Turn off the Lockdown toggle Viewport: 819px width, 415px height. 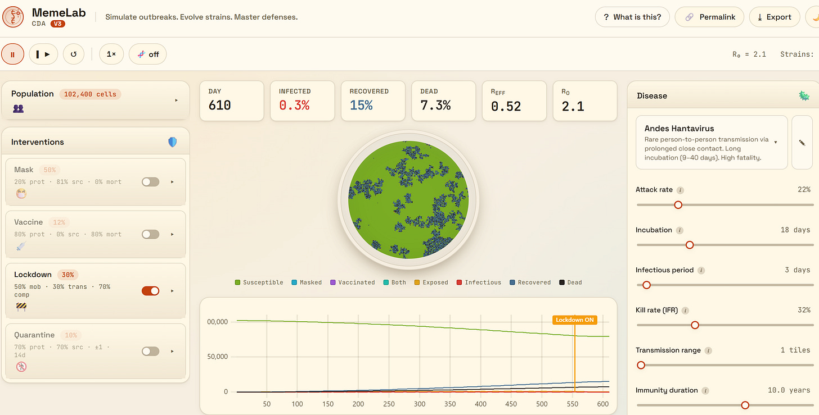pyautogui.click(x=150, y=291)
